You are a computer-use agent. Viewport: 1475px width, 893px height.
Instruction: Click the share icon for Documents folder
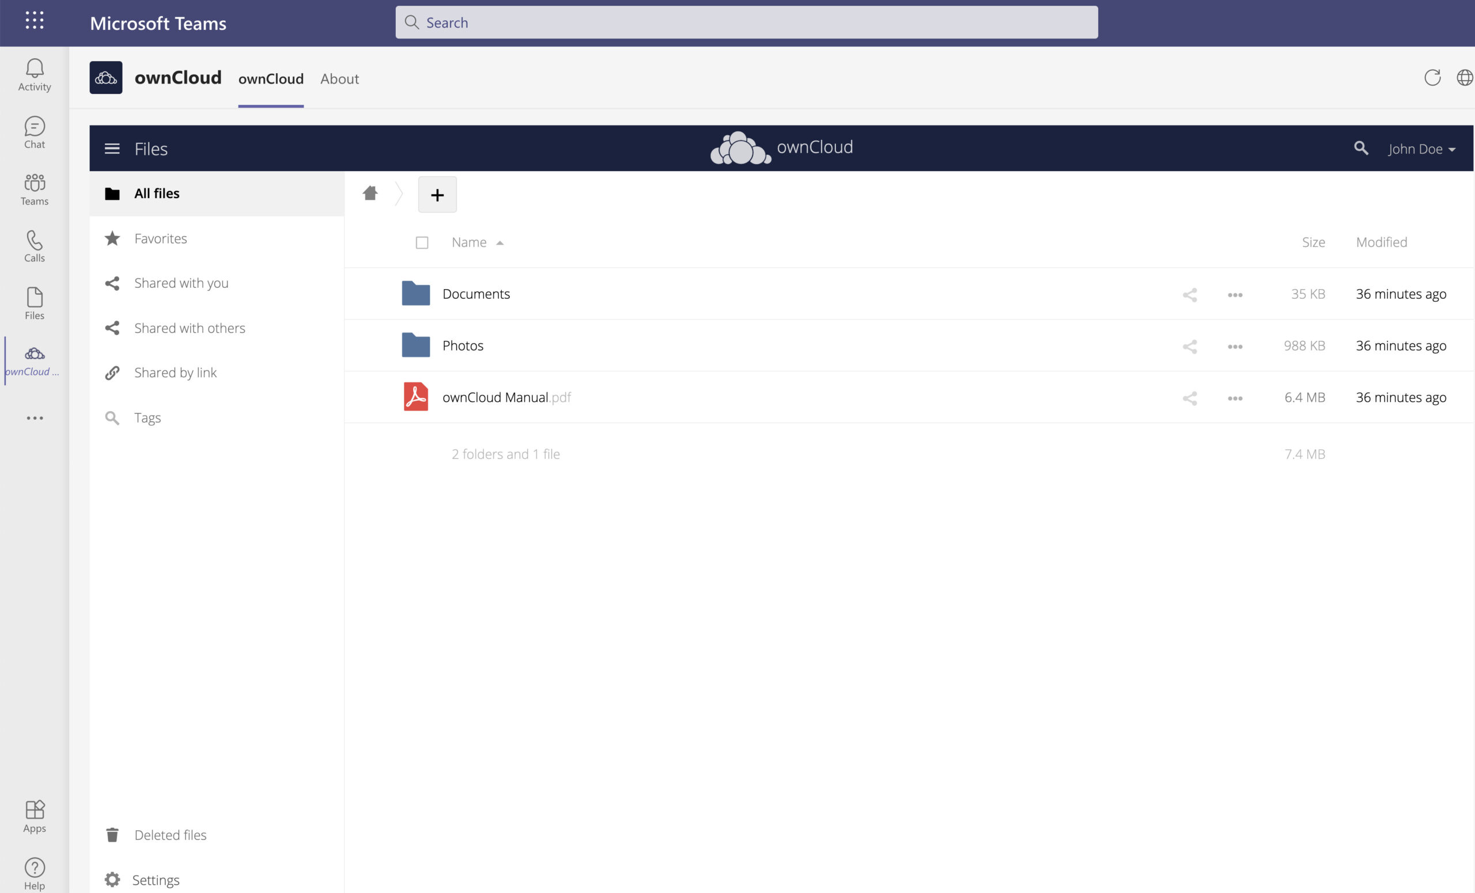pyautogui.click(x=1189, y=294)
